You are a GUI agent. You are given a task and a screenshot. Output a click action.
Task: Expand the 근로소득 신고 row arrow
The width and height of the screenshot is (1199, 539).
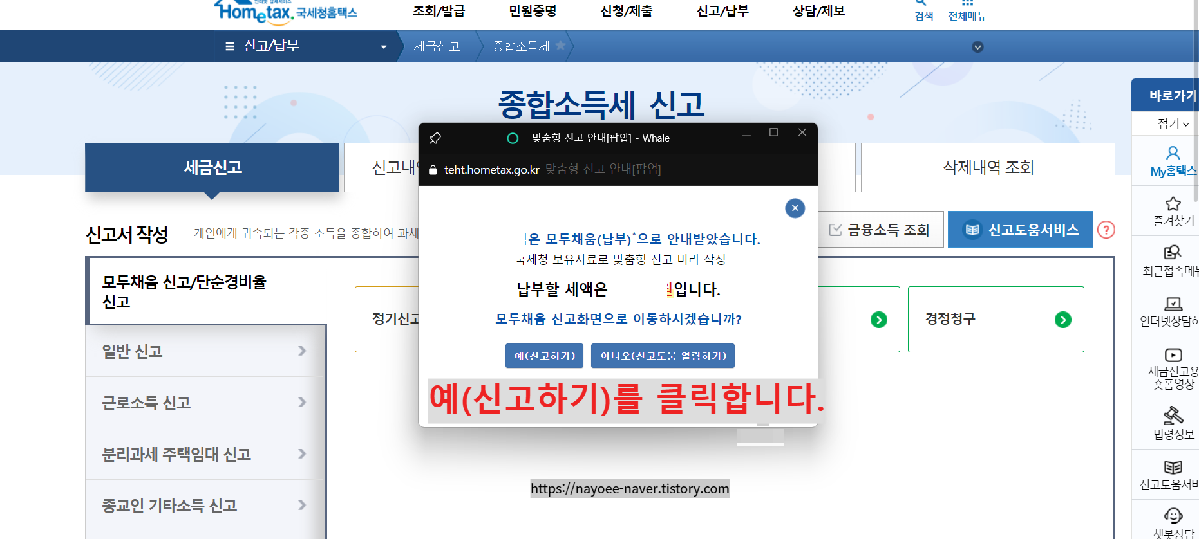(302, 402)
